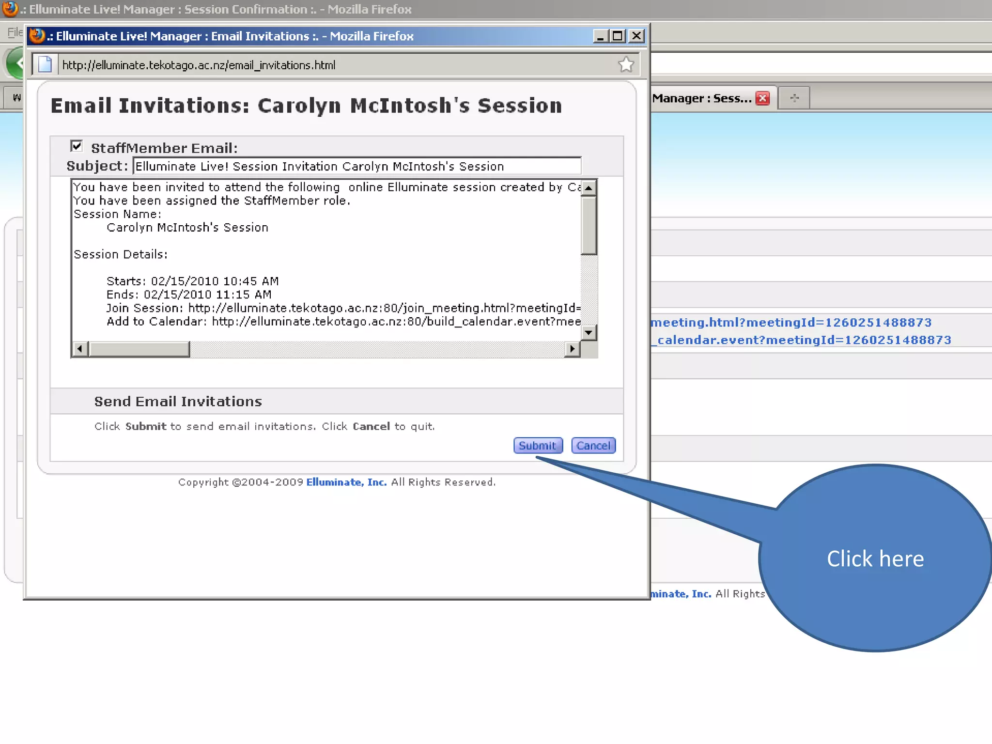The image size is (992, 744).
Task: Click Firefox icon in popup title bar
Action: click(x=37, y=36)
